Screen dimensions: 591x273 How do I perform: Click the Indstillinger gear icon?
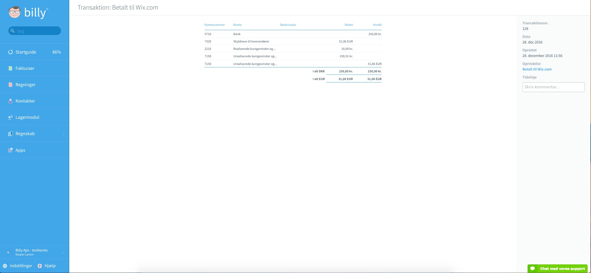pyautogui.click(x=5, y=266)
